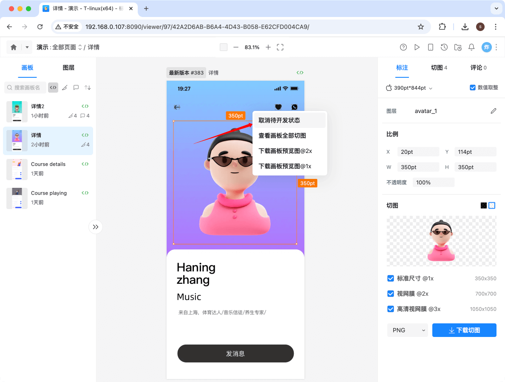Open mobile preview with the phone icon
This screenshot has height=382, width=505.
431,47
